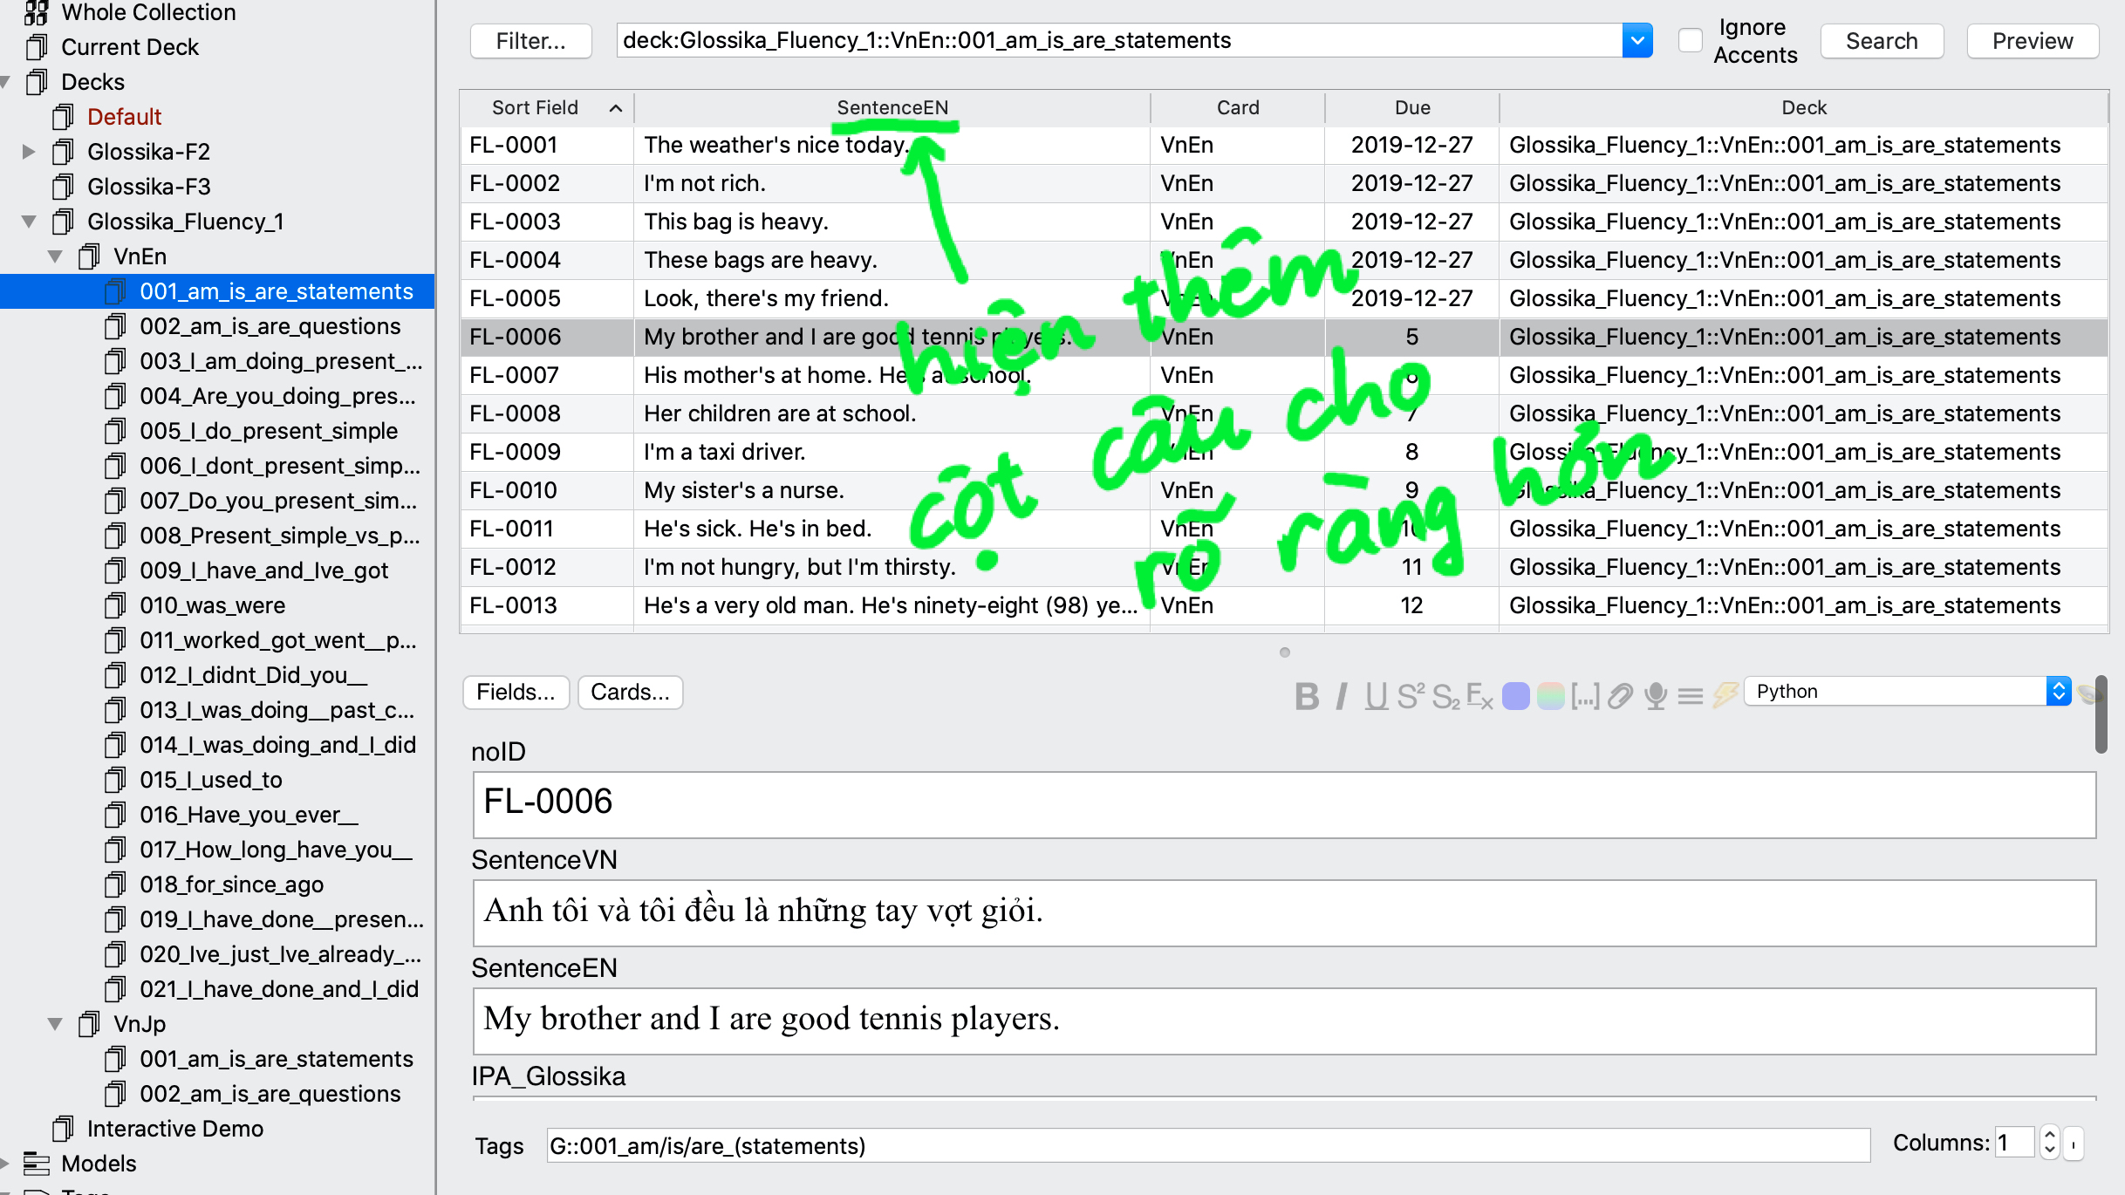Insert a cloze deletion

click(x=1585, y=695)
